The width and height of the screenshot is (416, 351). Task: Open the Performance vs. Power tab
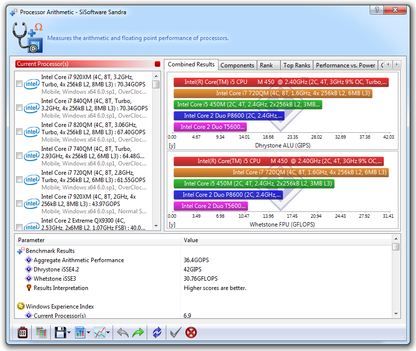pos(345,65)
